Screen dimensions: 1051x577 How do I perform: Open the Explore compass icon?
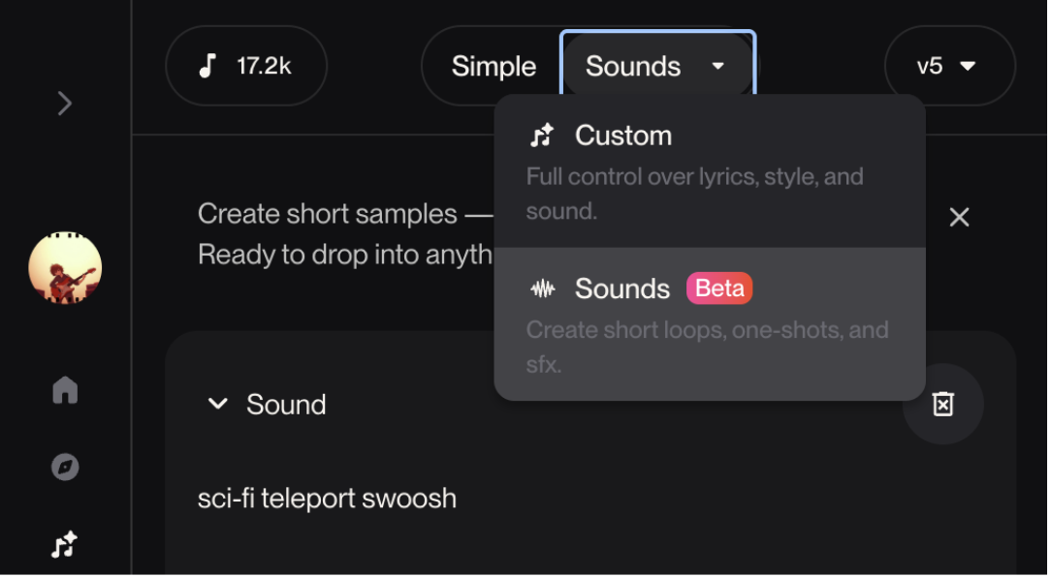point(65,468)
